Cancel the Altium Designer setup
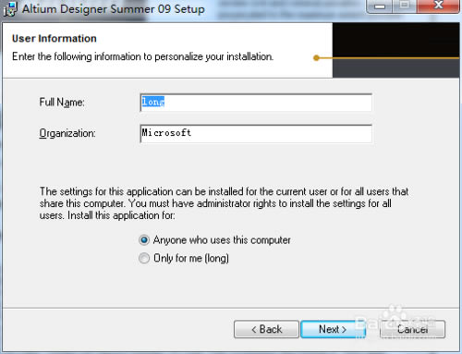This screenshot has height=354, width=462. tap(412, 329)
